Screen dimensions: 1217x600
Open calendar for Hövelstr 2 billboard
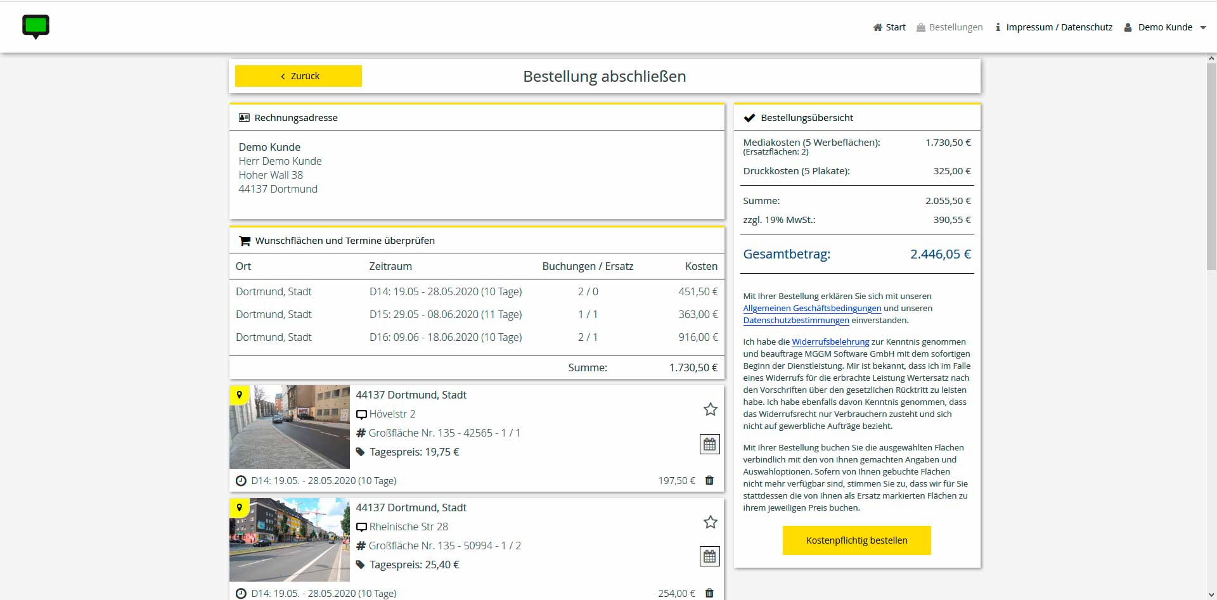[x=710, y=444]
